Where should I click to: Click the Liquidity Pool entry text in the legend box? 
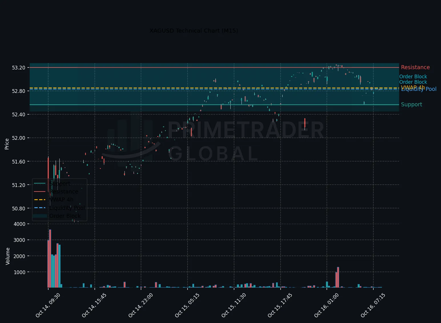click(x=67, y=208)
